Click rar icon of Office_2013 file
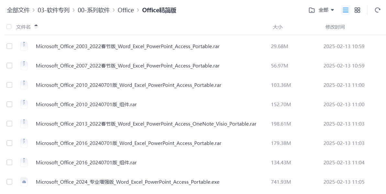This screenshot has height=194, width=386. (24, 124)
